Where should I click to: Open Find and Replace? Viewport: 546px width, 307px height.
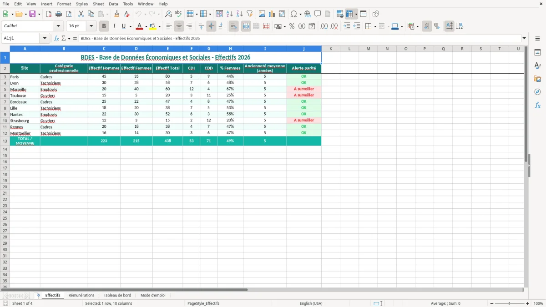pos(168,14)
